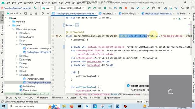Open the Xiaomi M2012K11AG device dropdown
195x109 pixels.
point(71,8)
